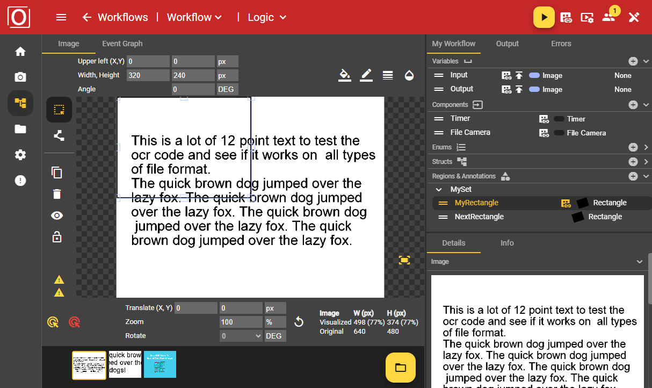Switch to the Event Graph tab
The image size is (652, 388).
point(122,44)
